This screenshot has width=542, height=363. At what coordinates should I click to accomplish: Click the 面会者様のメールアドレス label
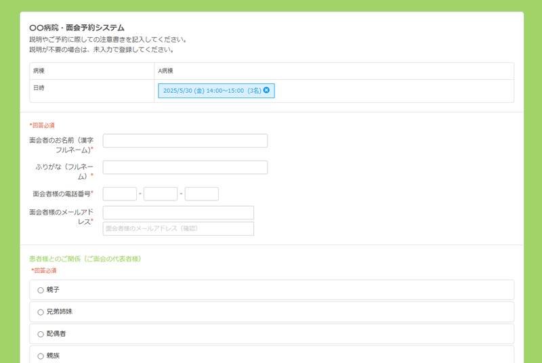(61, 216)
